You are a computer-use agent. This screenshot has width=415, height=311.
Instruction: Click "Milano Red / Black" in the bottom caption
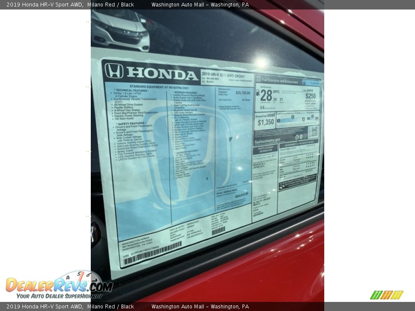coord(111,307)
